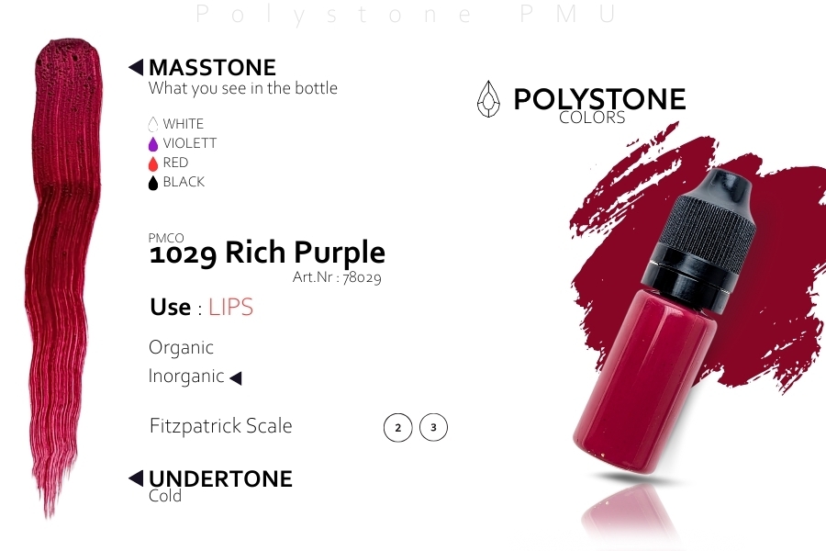
Task: Click the Inorganic label
Action: [x=186, y=376]
